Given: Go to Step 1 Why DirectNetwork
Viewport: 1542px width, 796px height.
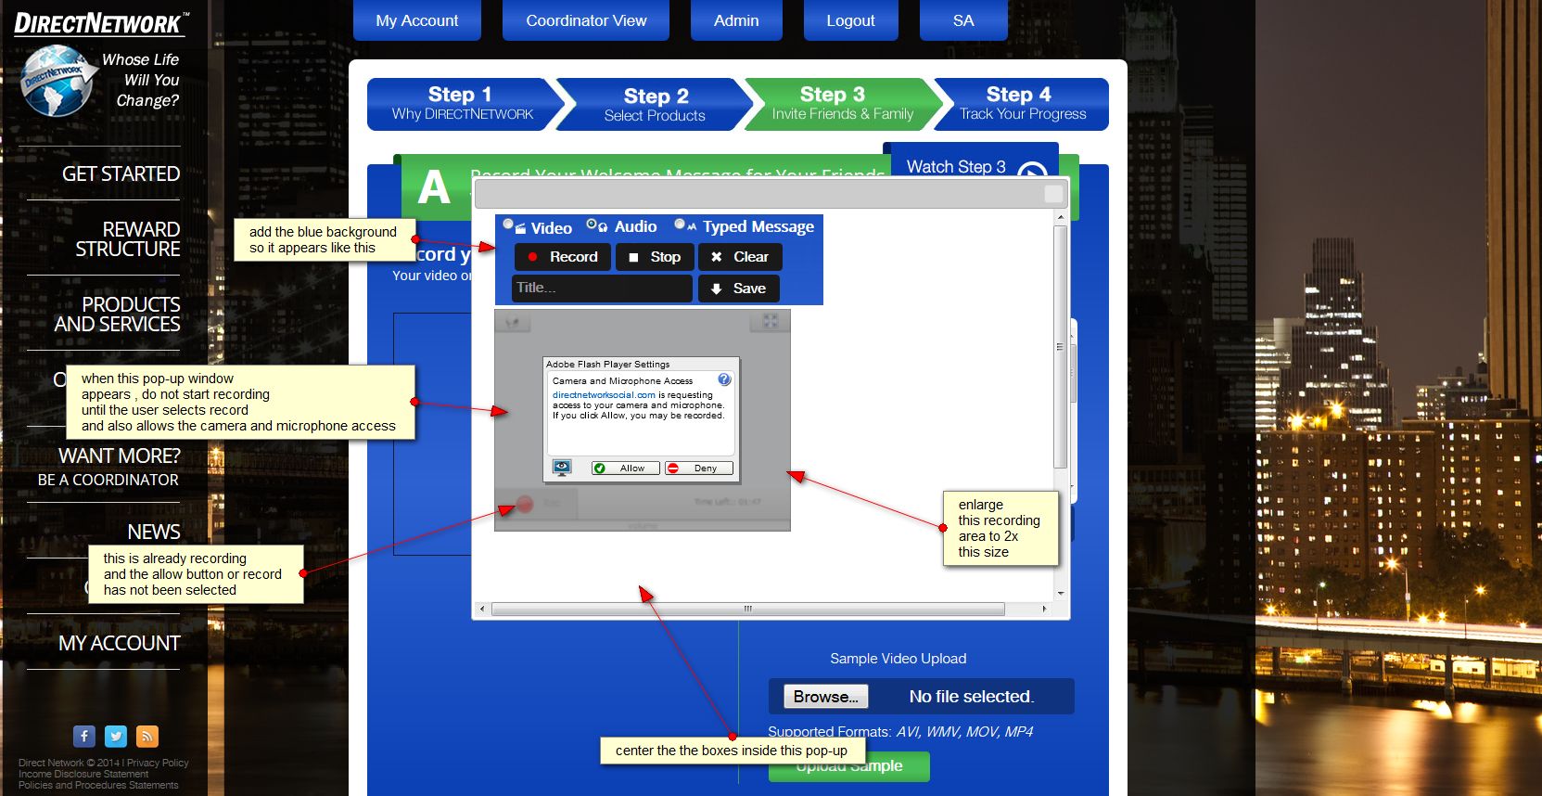Looking at the screenshot, I should [x=462, y=104].
